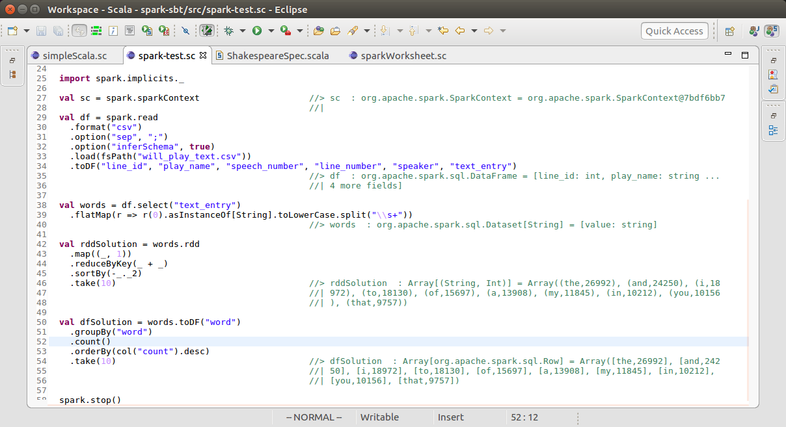
Task: Open the Task List icon in right sidebar
Action: coord(773,88)
